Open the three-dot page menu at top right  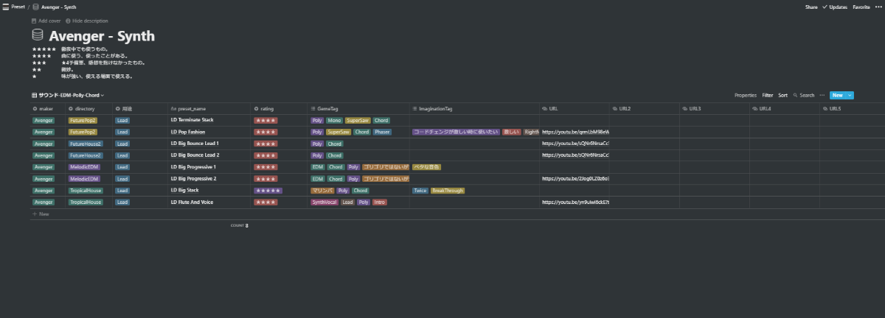(878, 7)
